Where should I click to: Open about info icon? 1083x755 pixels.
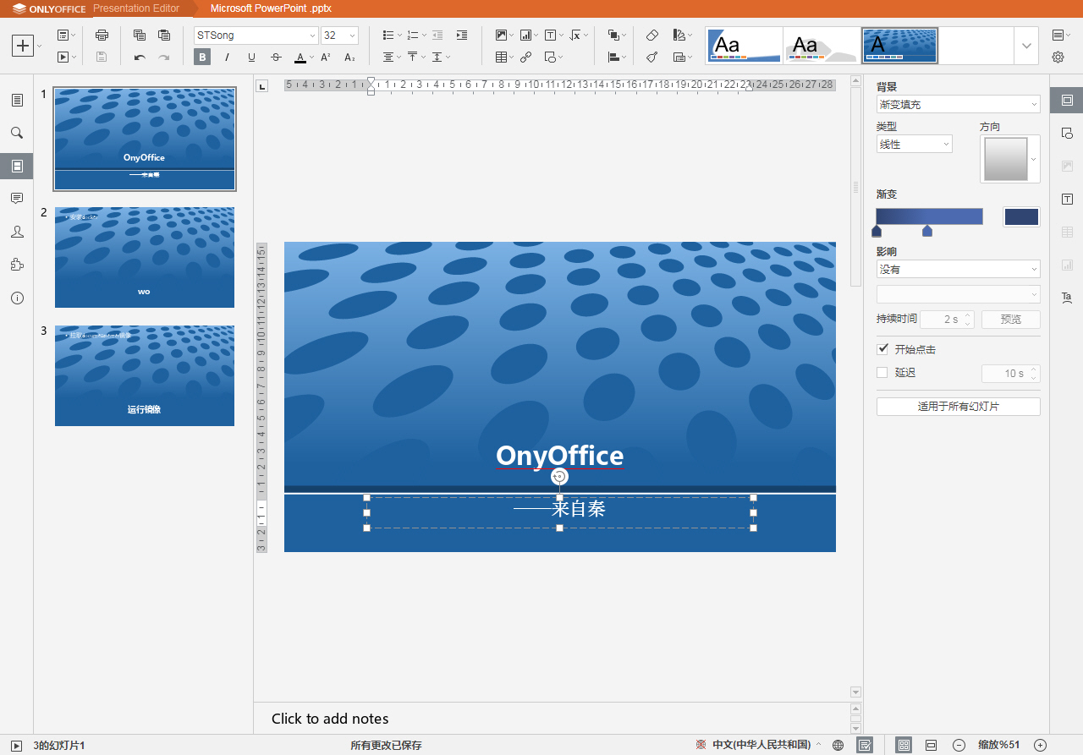coord(17,298)
